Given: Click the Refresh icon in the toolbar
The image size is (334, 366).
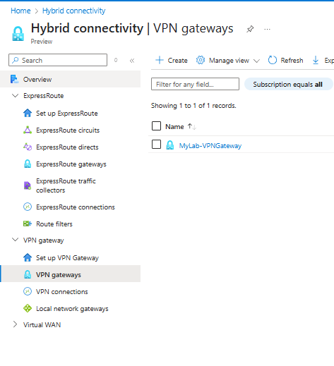Looking at the screenshot, I should point(273,60).
